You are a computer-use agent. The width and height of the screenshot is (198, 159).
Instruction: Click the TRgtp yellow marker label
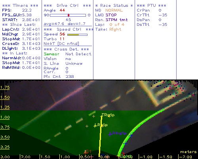108,115
